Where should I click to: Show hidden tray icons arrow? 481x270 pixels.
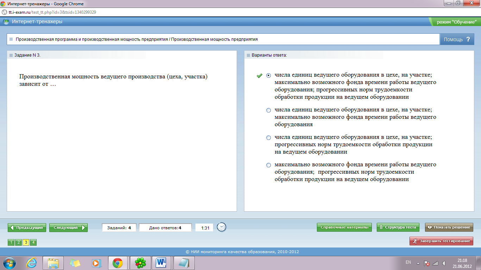(418, 263)
